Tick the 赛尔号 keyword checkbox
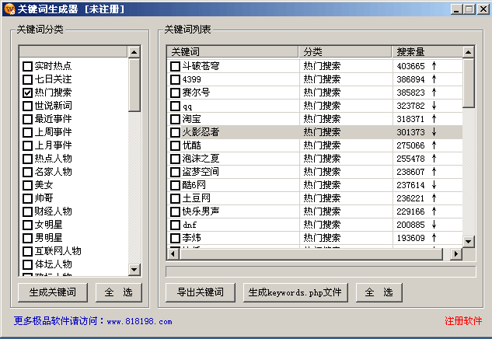Screen dimensions: 492x339 tap(175, 93)
